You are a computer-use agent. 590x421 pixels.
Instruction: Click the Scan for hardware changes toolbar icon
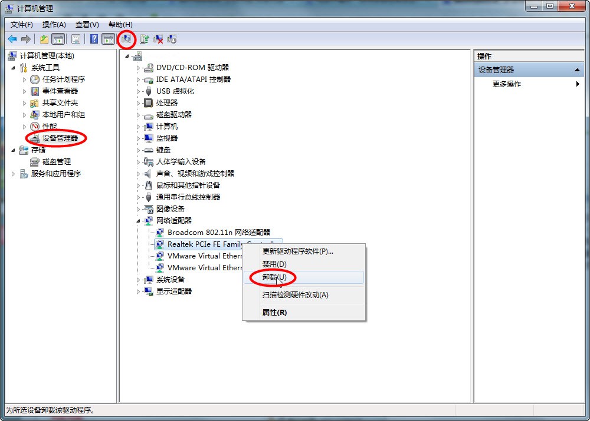(x=126, y=39)
